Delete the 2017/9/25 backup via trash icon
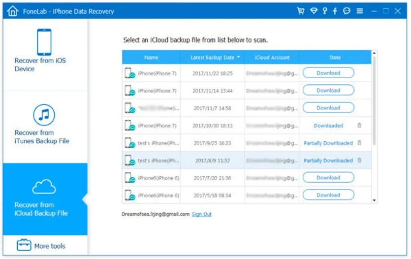This screenshot has width=411, height=259. [x=359, y=143]
